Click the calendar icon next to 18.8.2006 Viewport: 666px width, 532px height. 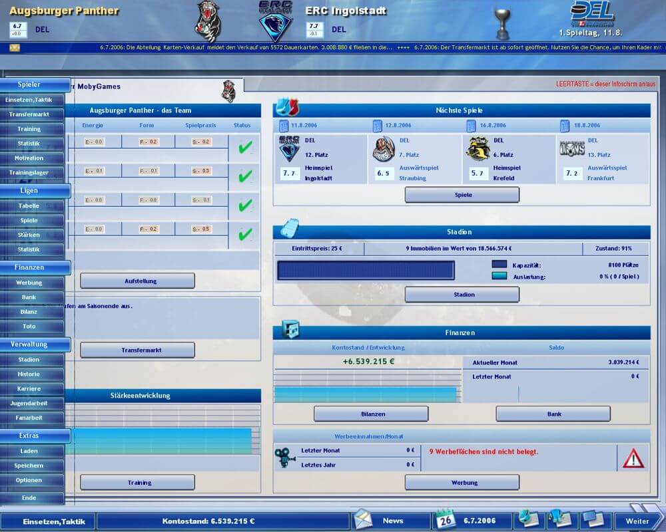point(565,126)
